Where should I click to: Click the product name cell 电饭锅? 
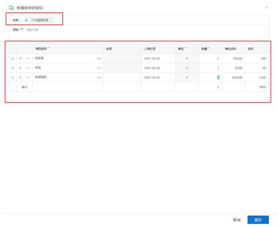click(68, 58)
